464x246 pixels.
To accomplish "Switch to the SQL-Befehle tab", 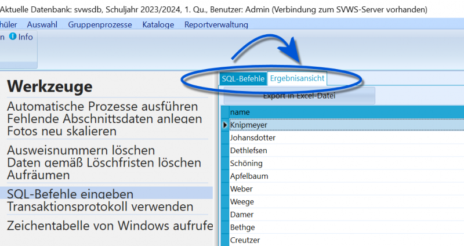I will pos(243,79).
